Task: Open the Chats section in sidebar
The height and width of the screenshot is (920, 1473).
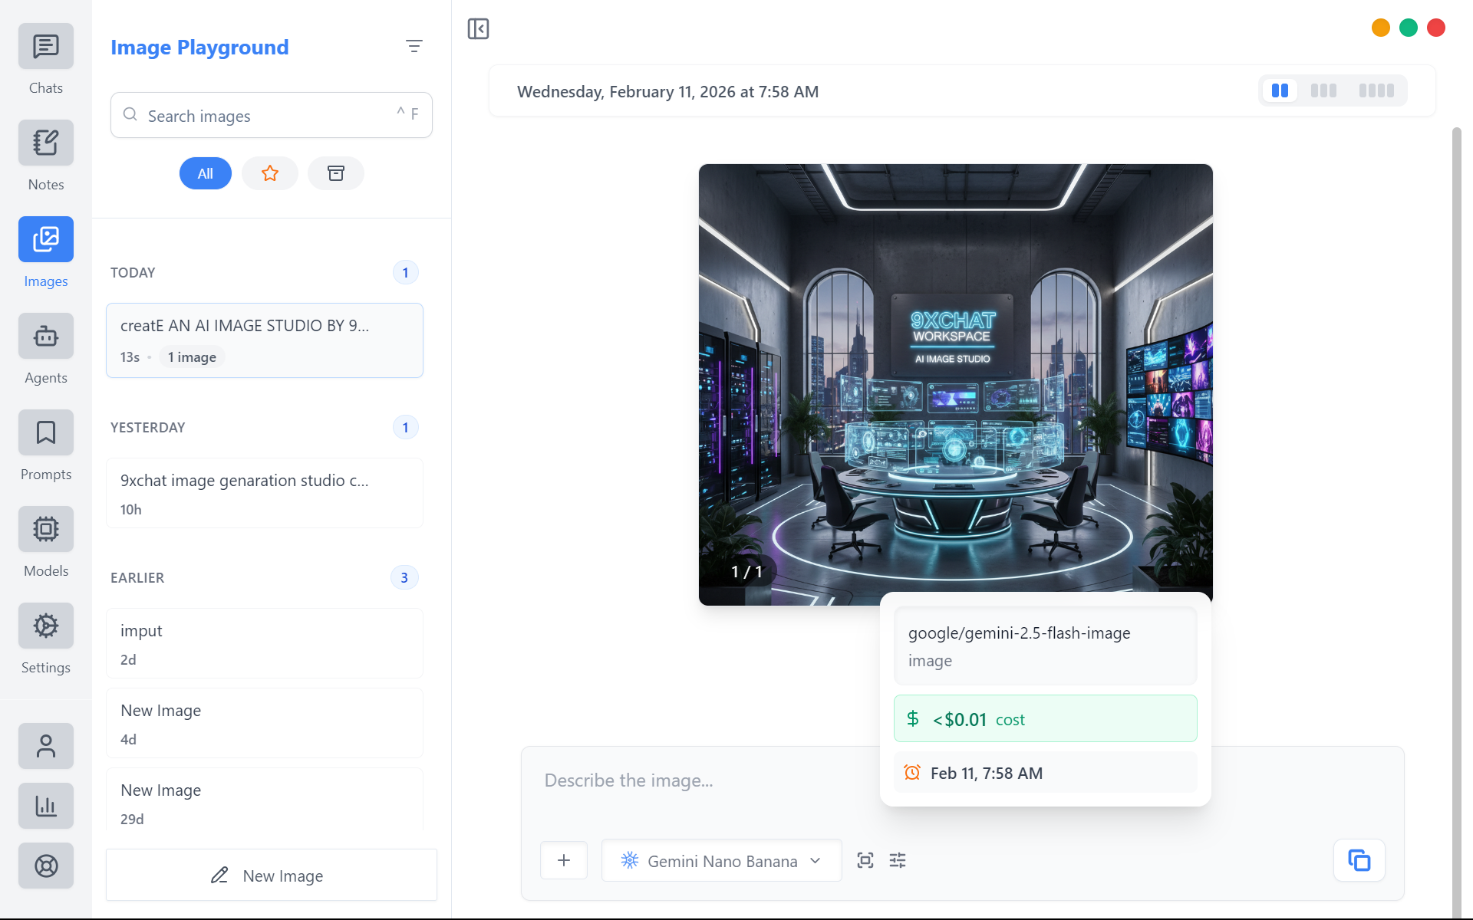Action: click(x=46, y=47)
